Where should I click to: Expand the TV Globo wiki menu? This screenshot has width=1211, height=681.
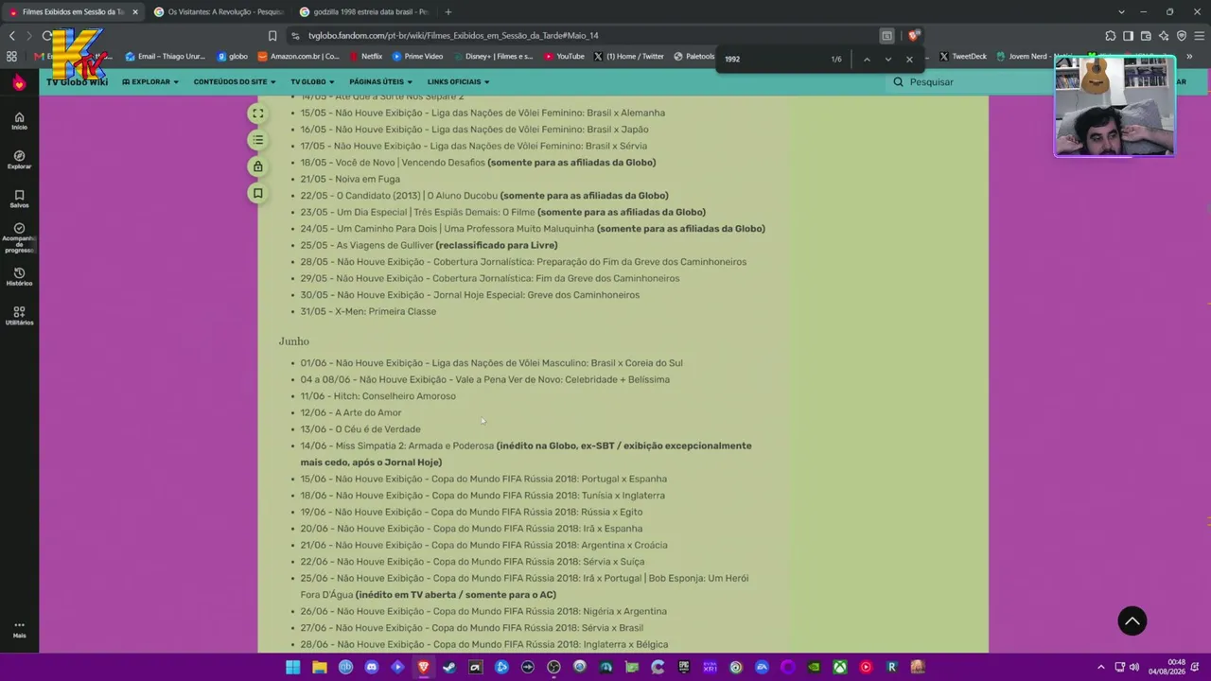coord(312,82)
